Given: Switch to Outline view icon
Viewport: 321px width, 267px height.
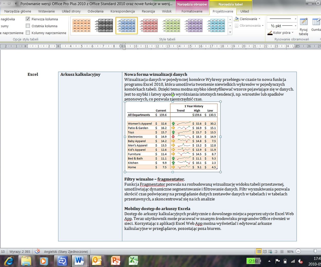Looking at the screenshot, I should pyautogui.click(x=276, y=252).
